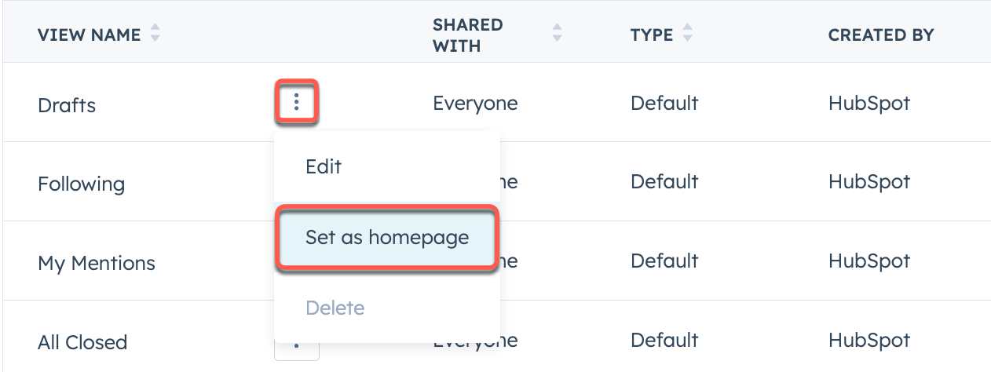This screenshot has height=372, width=991.
Task: Open the three-dot menu for Drafts
Action: click(x=296, y=102)
